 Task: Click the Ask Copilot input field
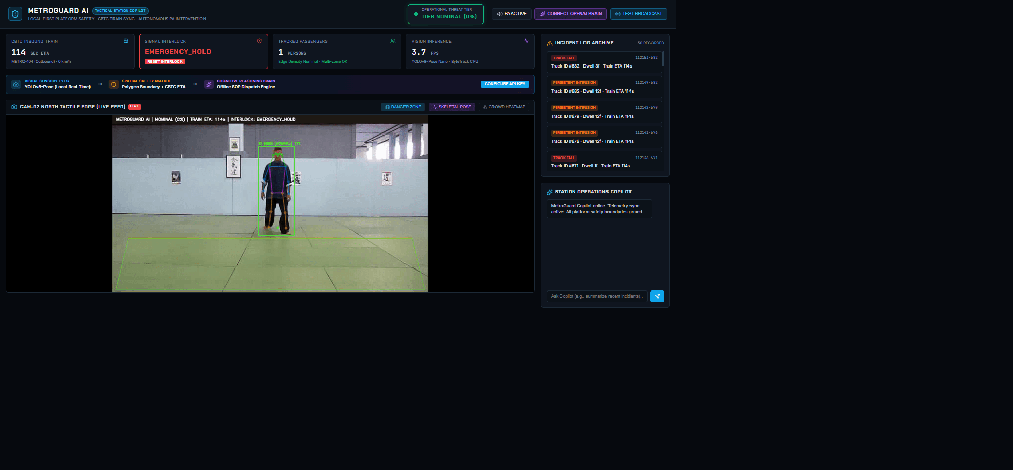pyautogui.click(x=597, y=296)
